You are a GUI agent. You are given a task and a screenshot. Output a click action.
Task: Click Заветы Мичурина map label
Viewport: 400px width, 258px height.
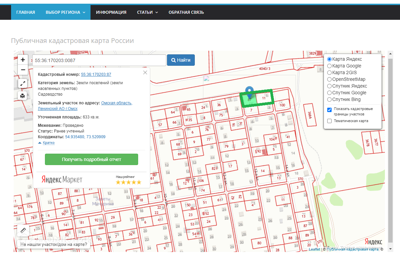click(103, 201)
